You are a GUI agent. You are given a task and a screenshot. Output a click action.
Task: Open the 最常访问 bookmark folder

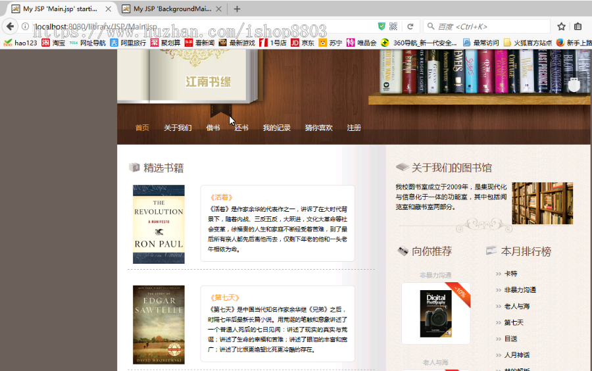[x=481, y=43]
